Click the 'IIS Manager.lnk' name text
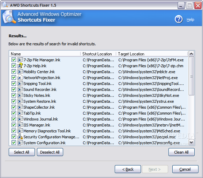203x178 pixels. point(37,125)
